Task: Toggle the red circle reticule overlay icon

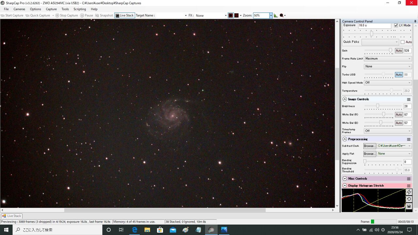Action: [x=231, y=15]
